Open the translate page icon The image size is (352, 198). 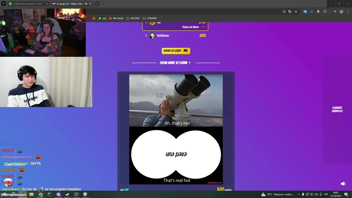tap(290, 12)
